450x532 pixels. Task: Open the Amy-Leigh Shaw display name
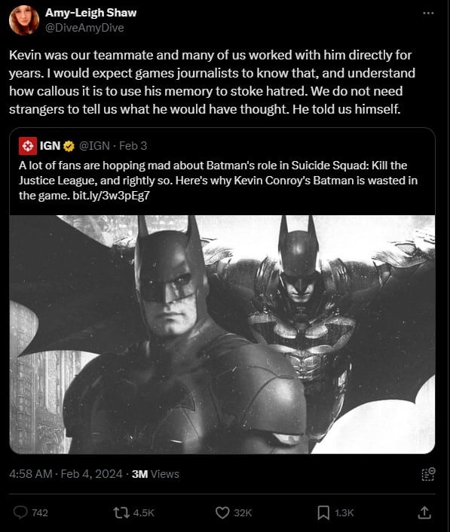pos(90,13)
